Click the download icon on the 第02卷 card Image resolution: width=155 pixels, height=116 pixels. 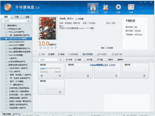click(x=88, y=76)
